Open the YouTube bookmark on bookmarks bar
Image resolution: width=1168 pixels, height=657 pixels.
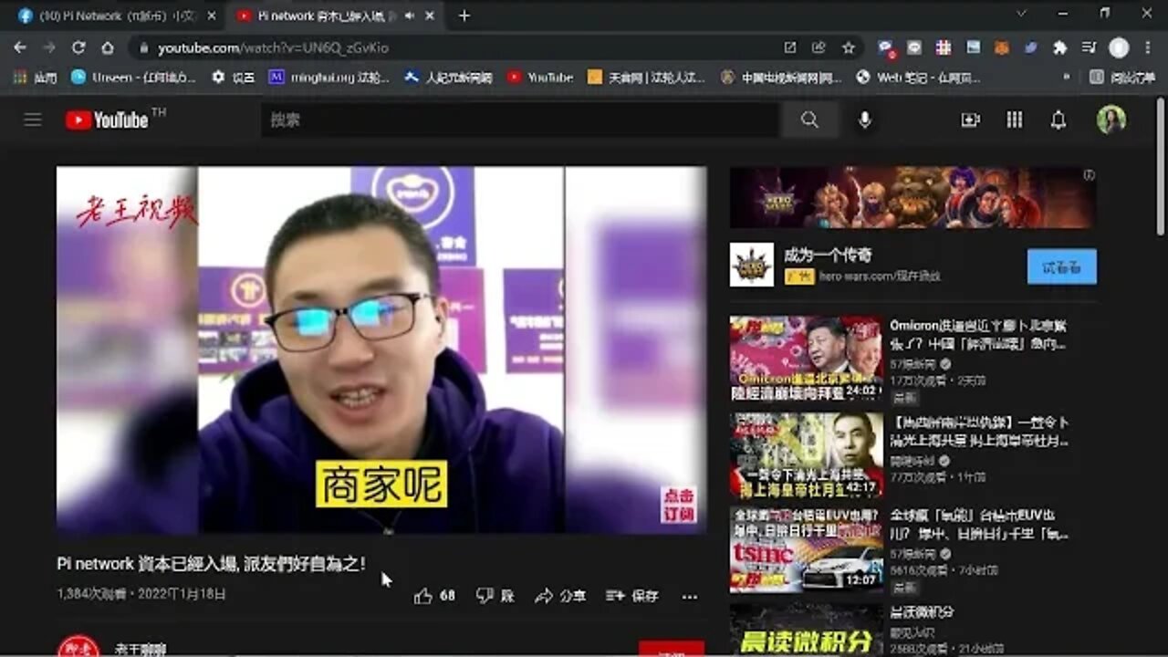coord(540,78)
